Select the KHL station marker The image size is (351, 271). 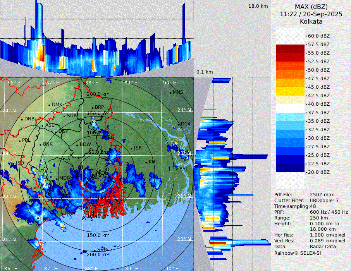[x=146, y=162]
